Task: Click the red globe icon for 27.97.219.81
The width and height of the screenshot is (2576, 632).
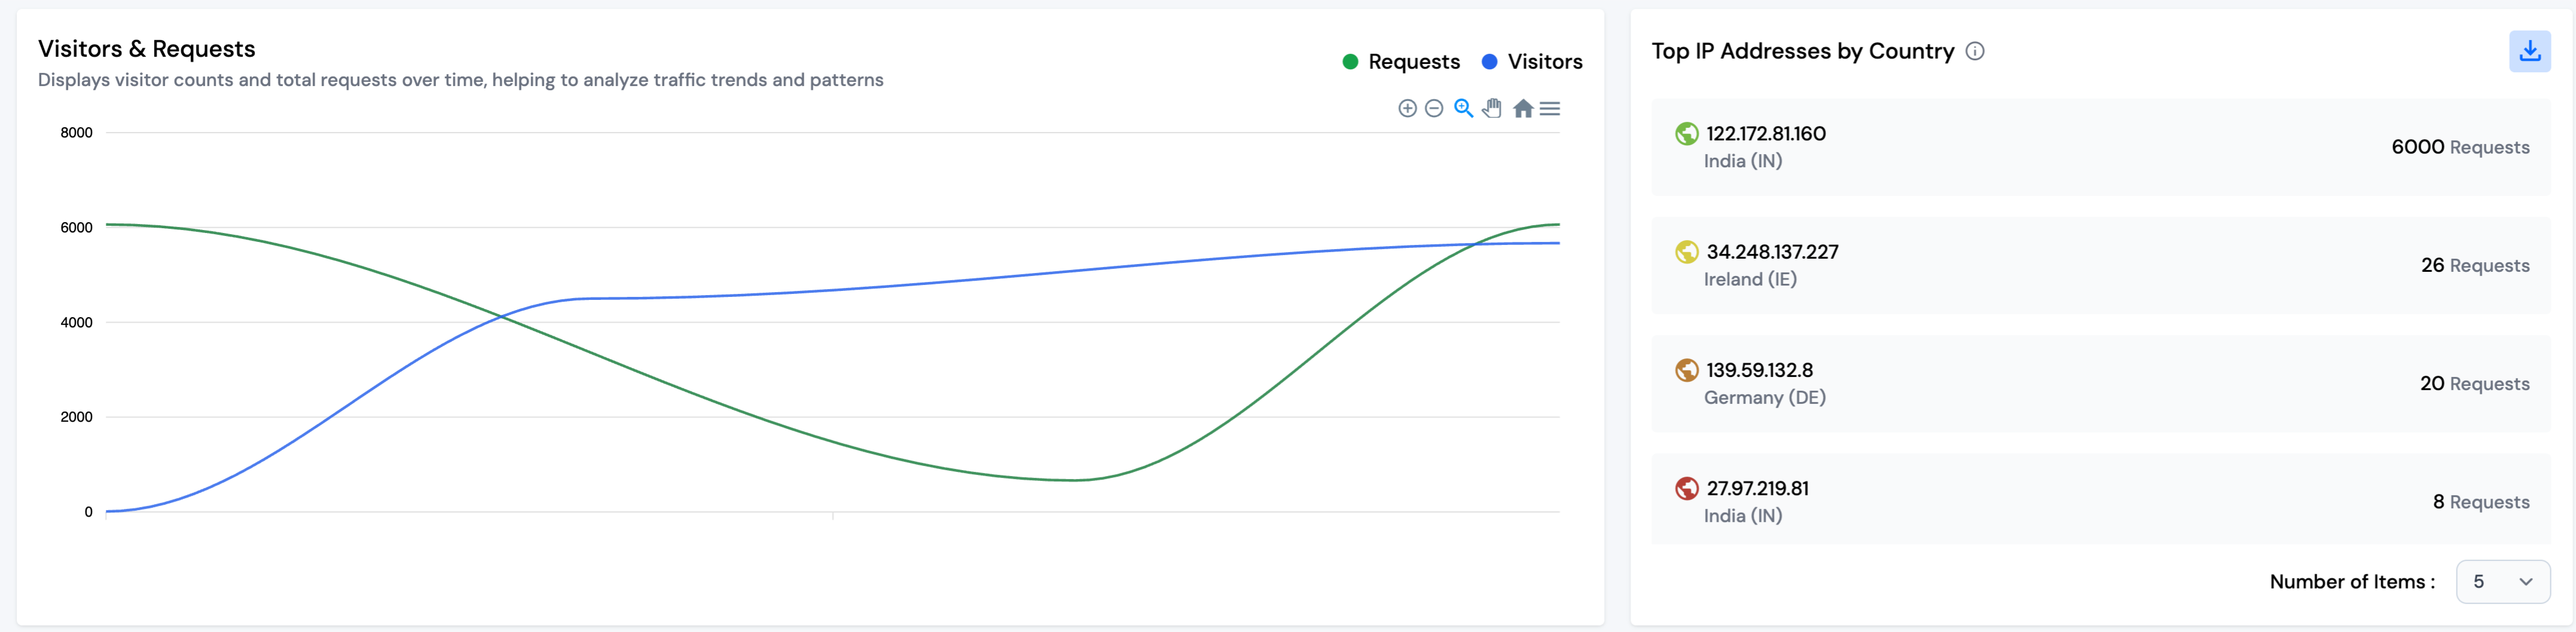Action: 1686,488
